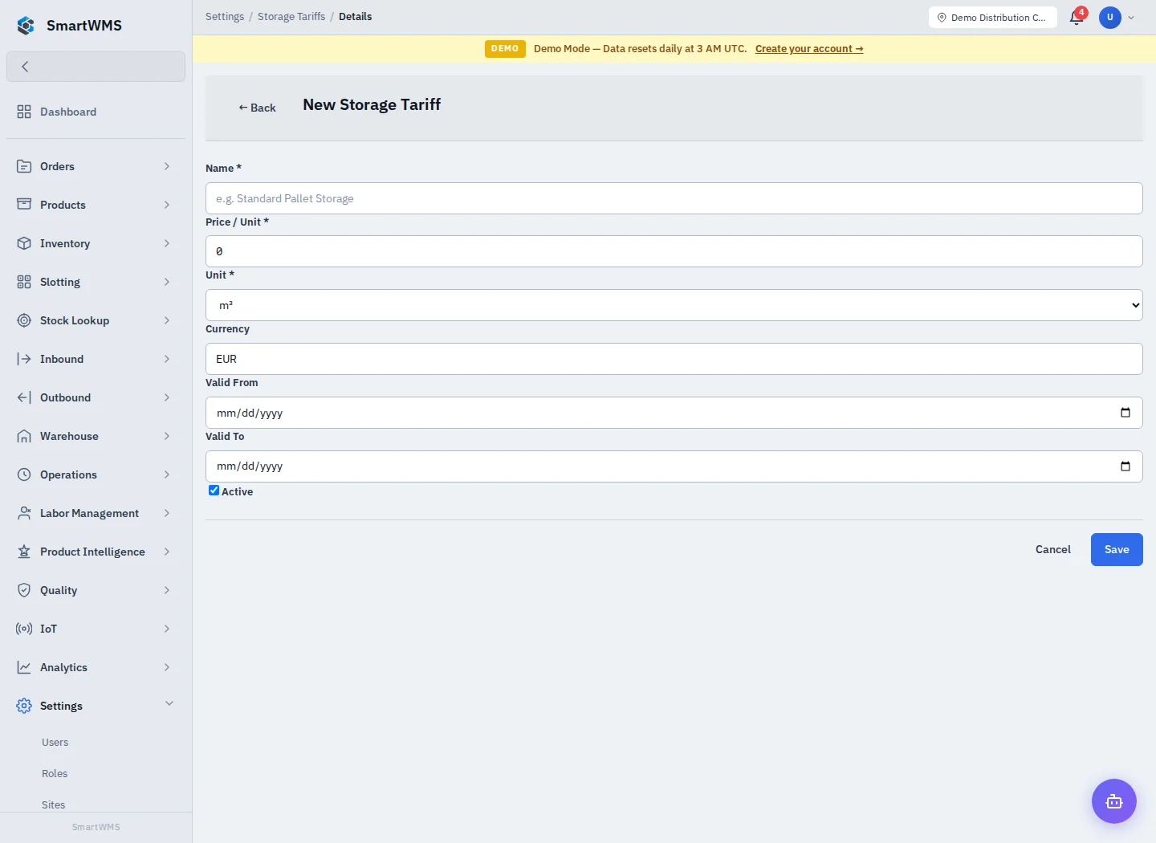Click the Inbound arrow icon
The height and width of the screenshot is (843, 1156).
24,359
